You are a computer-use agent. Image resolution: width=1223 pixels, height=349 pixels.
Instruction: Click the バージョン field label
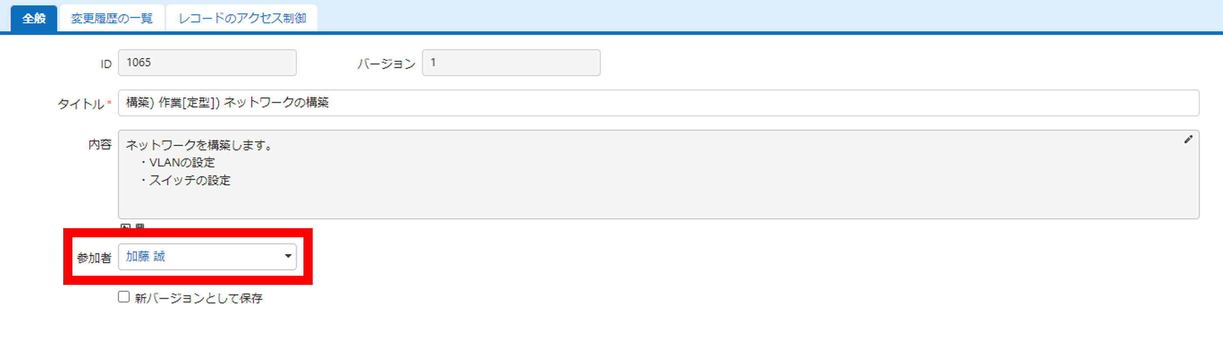(x=386, y=64)
